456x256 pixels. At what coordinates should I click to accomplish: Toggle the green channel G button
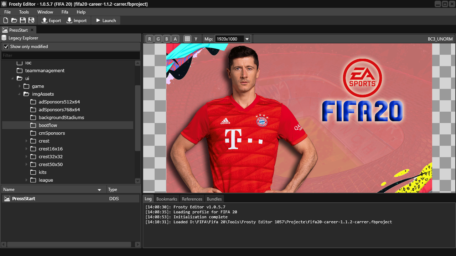tap(158, 39)
